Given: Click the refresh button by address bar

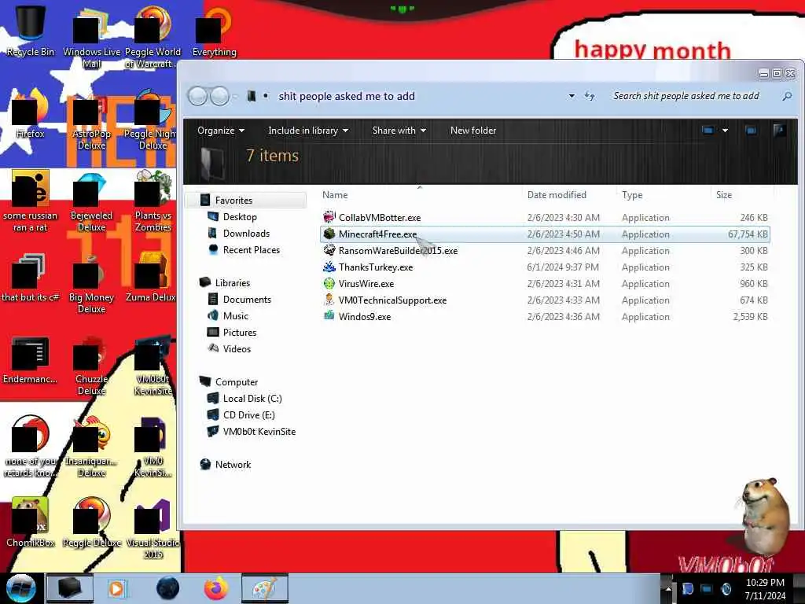Looking at the screenshot, I should click(590, 96).
